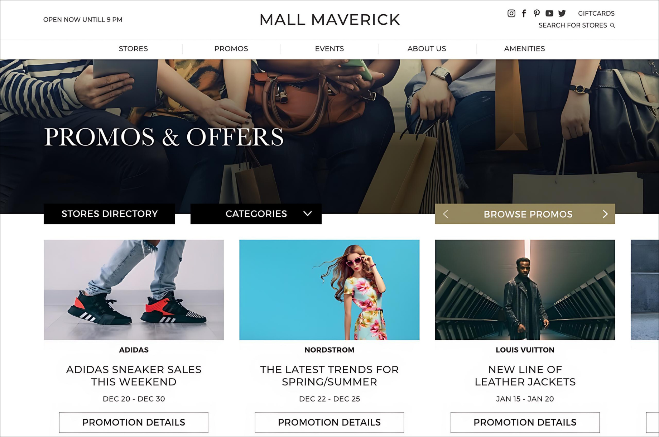659x437 pixels.
Task: Go to next promos with right arrow
Action: (x=605, y=214)
